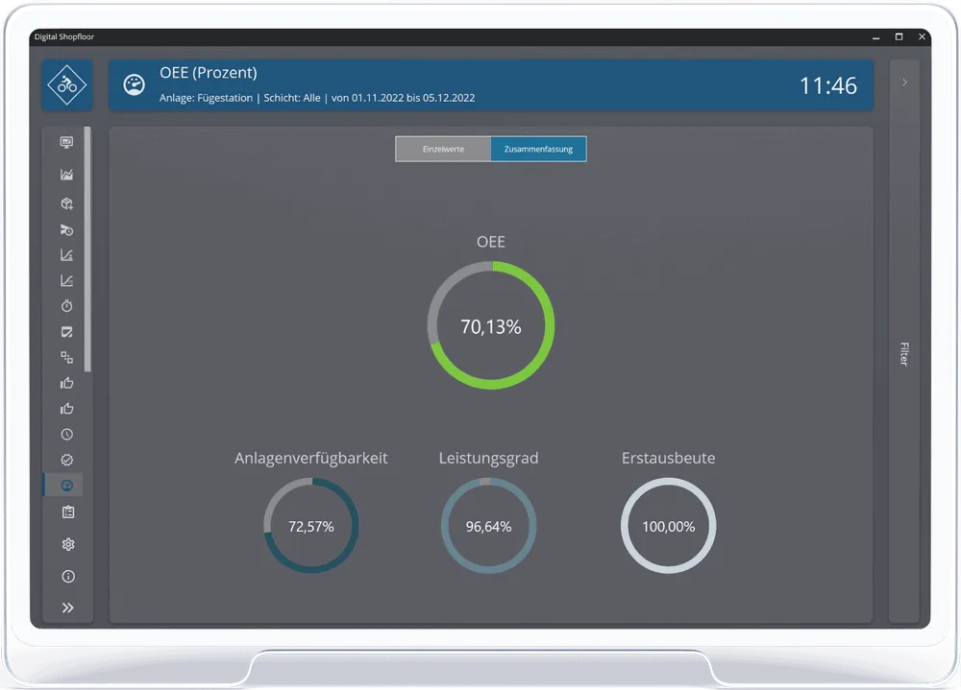961x690 pixels.
Task: Expand the Filter panel arrow
Action: click(904, 82)
